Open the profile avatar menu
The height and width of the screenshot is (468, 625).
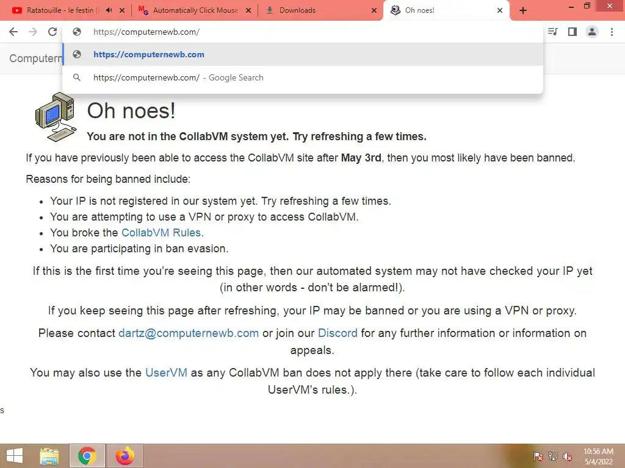pyautogui.click(x=592, y=32)
